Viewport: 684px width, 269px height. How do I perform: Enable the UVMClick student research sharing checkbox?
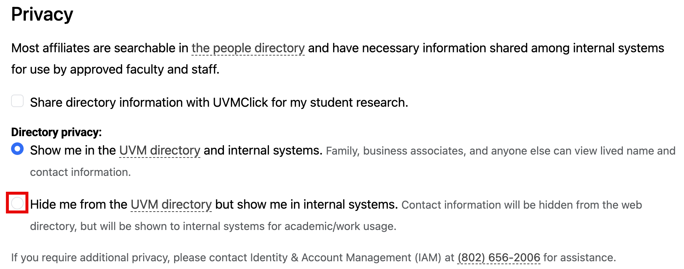click(x=17, y=101)
